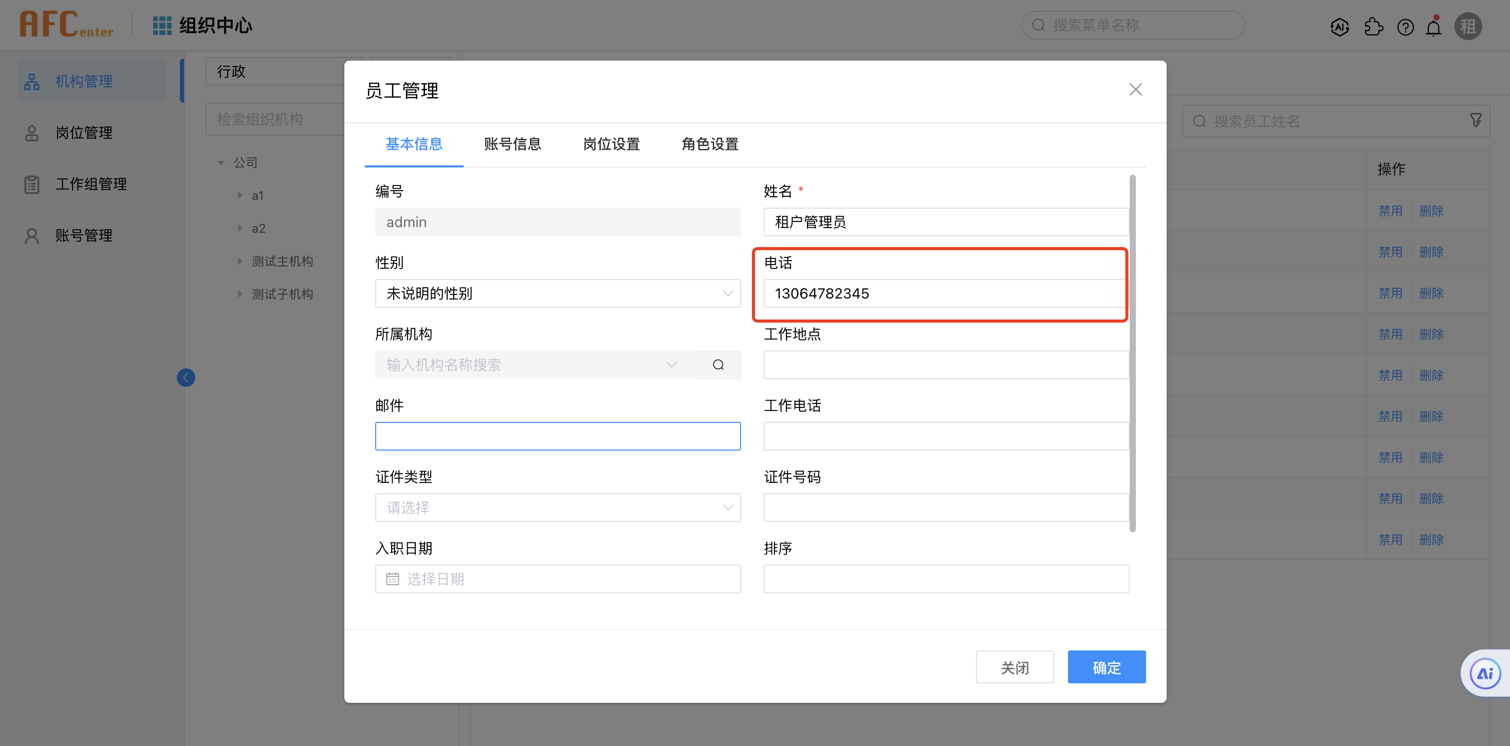Switch to 账号信息 tab
Image resolution: width=1510 pixels, height=746 pixels.
point(512,144)
